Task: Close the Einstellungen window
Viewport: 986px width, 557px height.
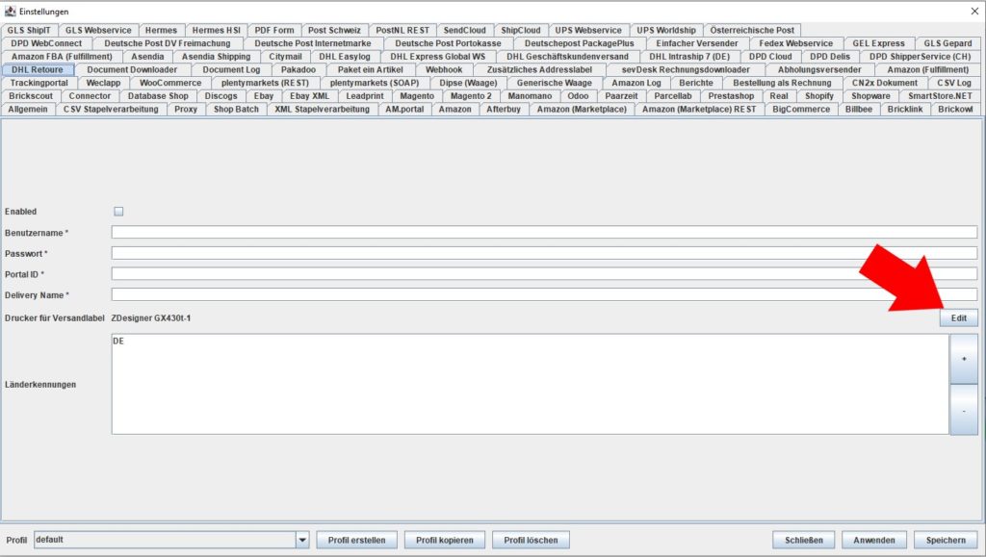Action: click(974, 12)
